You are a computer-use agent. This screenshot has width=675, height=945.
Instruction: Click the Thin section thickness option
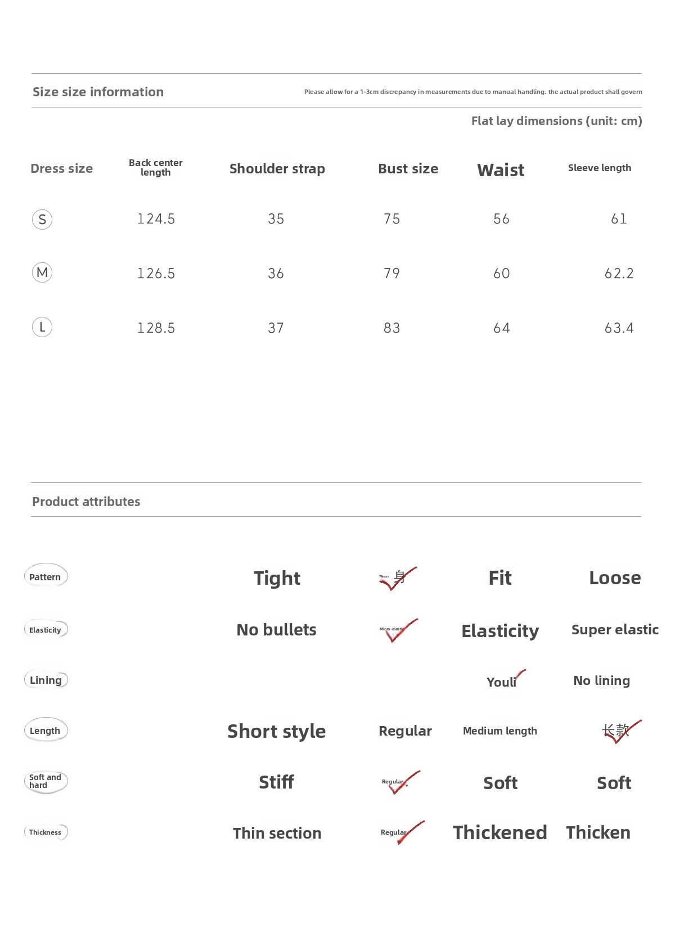[x=277, y=833]
